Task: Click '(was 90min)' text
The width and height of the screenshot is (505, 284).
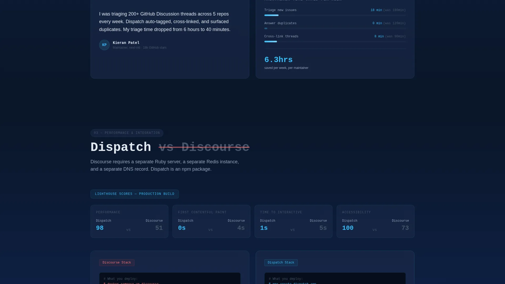Action: pos(395,37)
